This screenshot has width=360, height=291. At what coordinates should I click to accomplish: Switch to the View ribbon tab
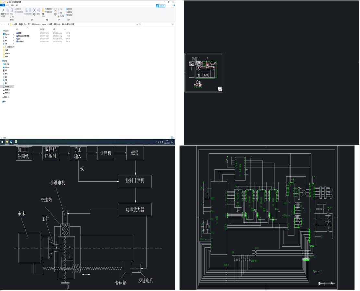point(17,5)
